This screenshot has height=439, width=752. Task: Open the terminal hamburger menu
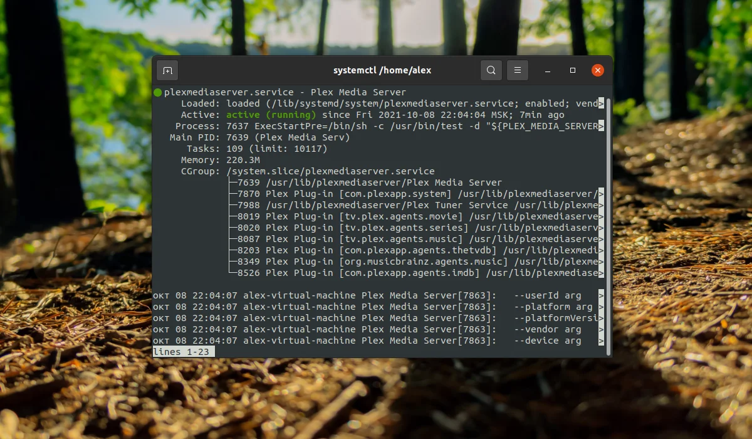coord(518,70)
